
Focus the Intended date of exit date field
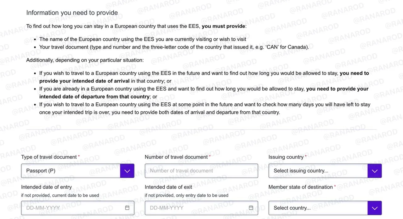click(201, 208)
